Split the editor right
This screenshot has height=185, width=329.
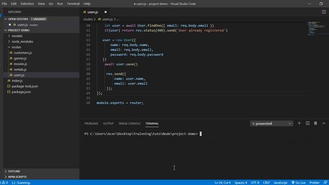coord(324,12)
